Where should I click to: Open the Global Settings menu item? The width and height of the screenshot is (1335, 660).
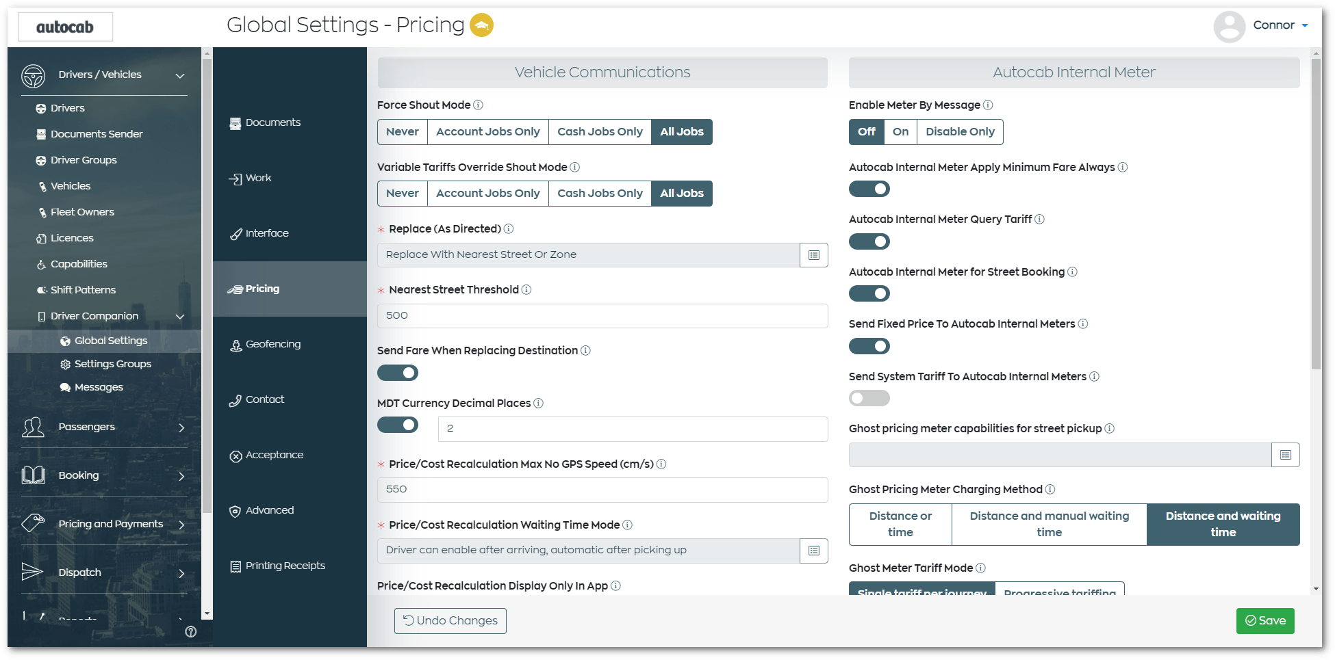[112, 340]
